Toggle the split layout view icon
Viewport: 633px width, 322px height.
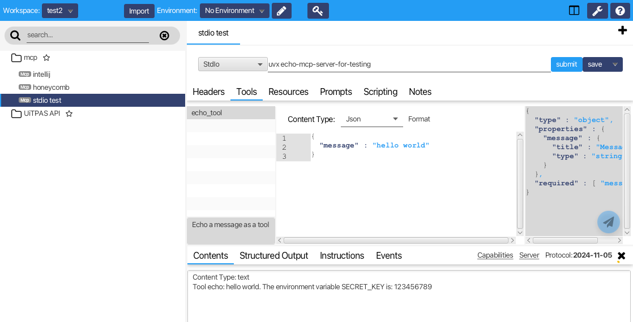point(574,11)
